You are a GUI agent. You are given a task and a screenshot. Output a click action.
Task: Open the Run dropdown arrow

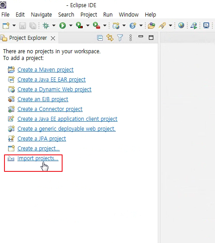click(71, 26)
